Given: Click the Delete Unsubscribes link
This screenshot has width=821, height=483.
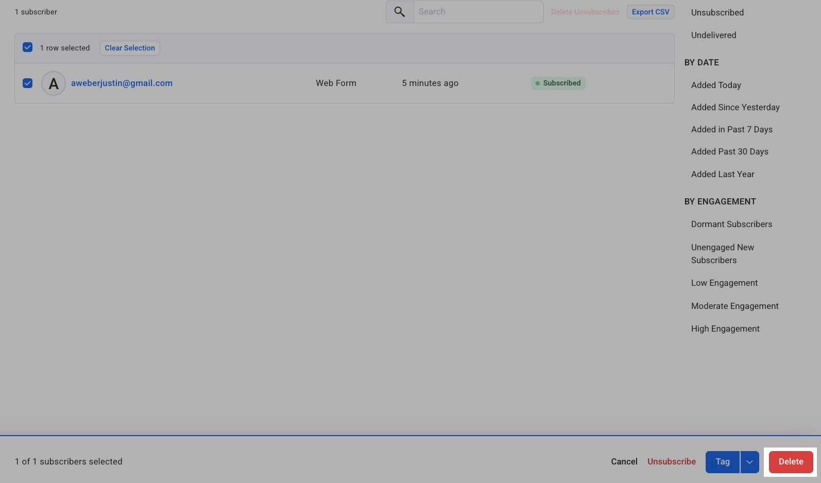Looking at the screenshot, I should point(585,12).
